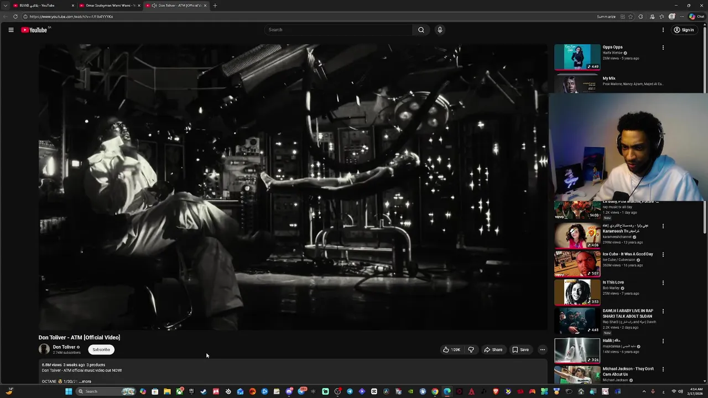Click the main video player area
This screenshot has height=398, width=708.
click(x=293, y=187)
